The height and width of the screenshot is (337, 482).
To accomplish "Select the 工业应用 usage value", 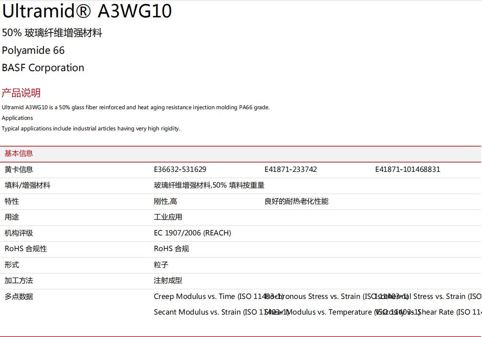I will [168, 217].
